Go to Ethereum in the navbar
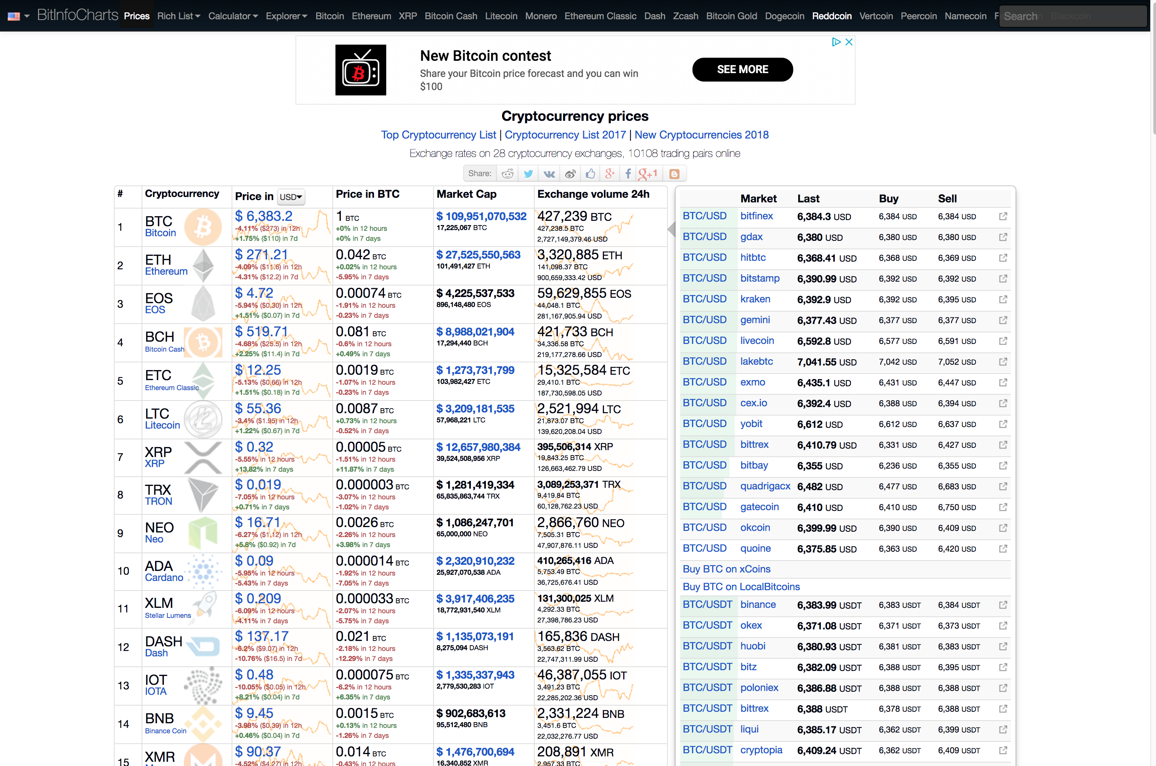The width and height of the screenshot is (1156, 766). (x=371, y=16)
